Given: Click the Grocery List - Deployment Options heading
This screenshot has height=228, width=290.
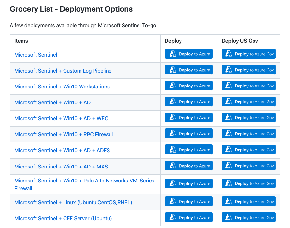Looking at the screenshot, I should click(x=71, y=9).
